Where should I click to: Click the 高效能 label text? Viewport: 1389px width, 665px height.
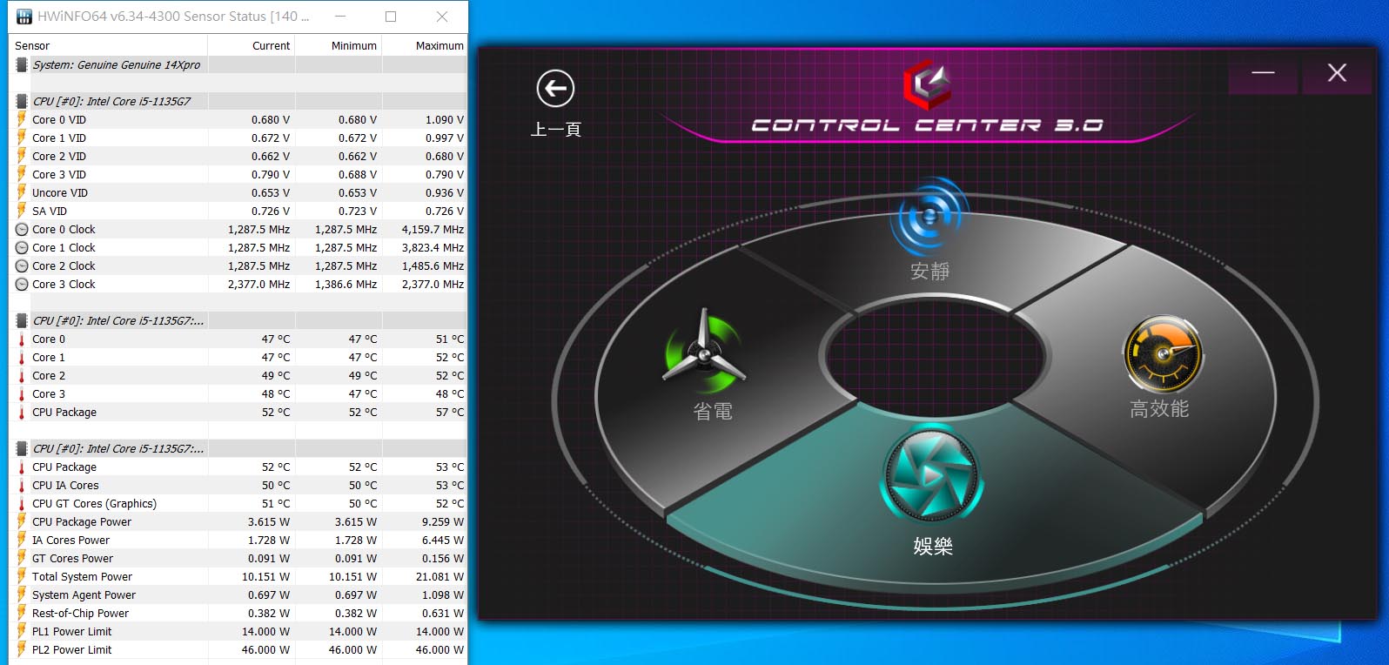(x=1159, y=409)
